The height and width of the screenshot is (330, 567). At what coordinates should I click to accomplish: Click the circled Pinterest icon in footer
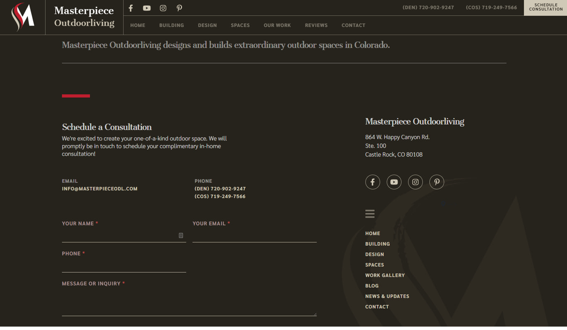point(437,182)
